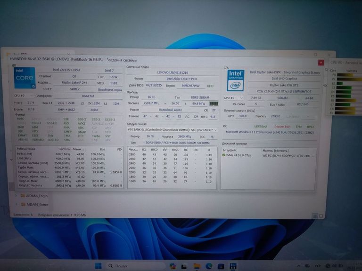The image size is (362, 271).
Task: Open the dark blue taskbar icon right of Edge
Action: click(x=221, y=266)
